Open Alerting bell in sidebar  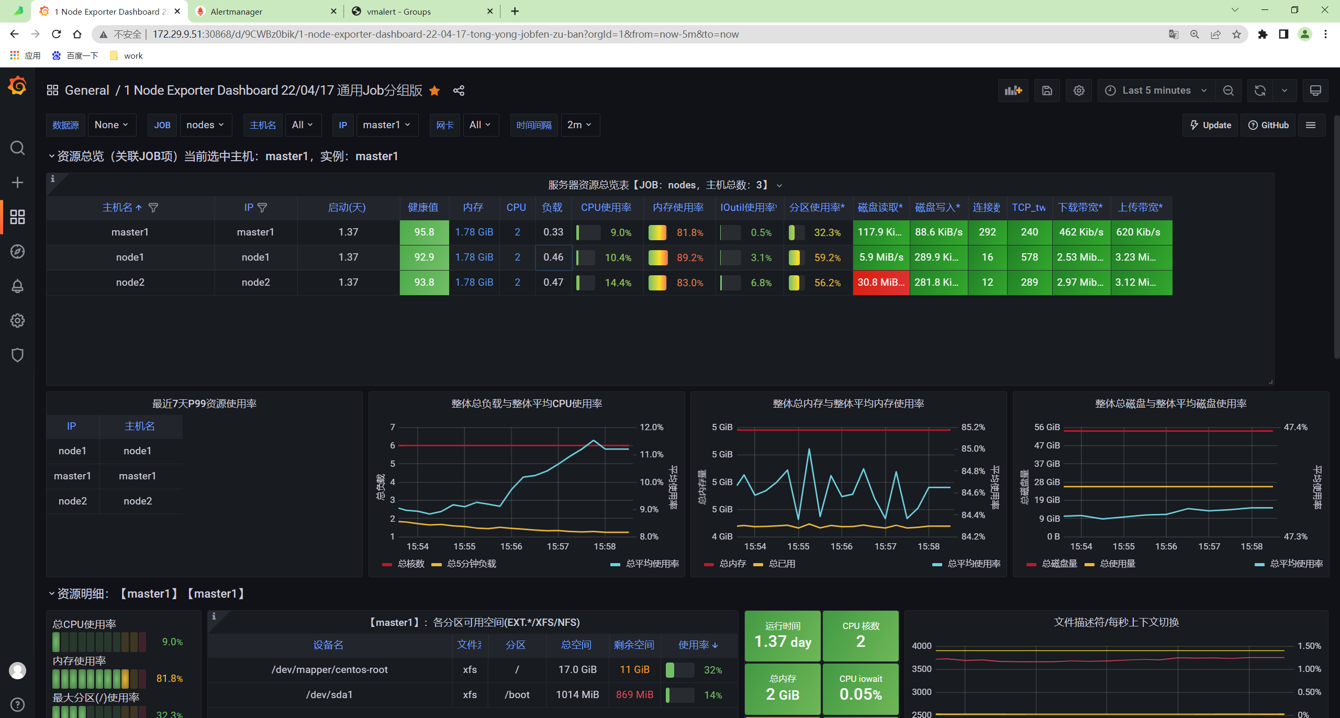[x=17, y=286]
